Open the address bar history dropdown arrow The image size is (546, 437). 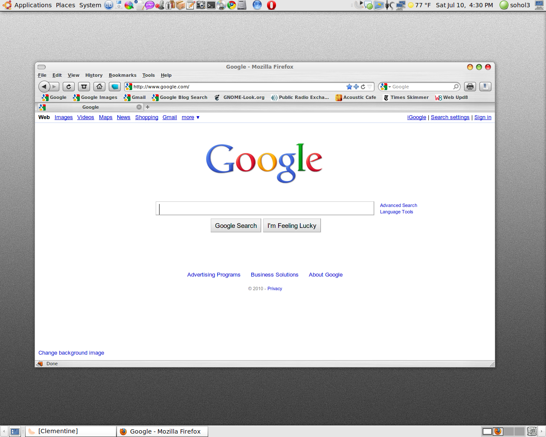[370, 87]
